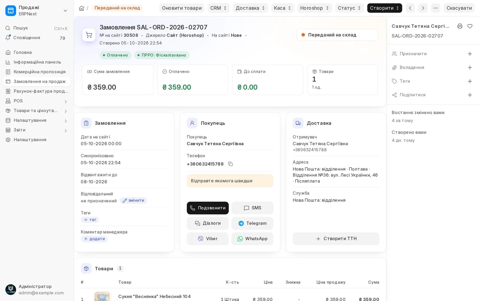Go to previous order arrow
This screenshot has width=483, height=301.
410,8
